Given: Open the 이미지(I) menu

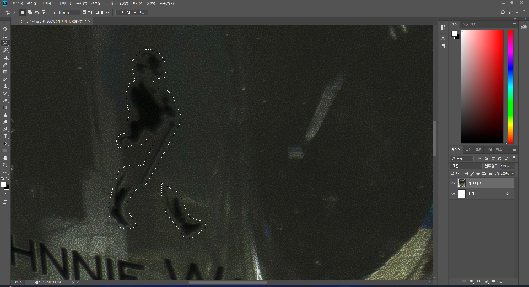Looking at the screenshot, I should tap(48, 3).
